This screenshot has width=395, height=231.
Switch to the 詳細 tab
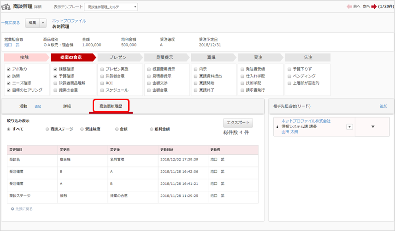pos(67,107)
